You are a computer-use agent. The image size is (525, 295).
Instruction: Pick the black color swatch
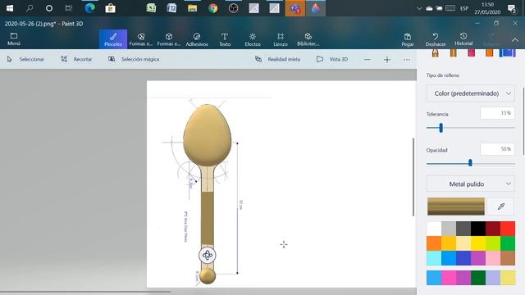pyautogui.click(x=478, y=229)
